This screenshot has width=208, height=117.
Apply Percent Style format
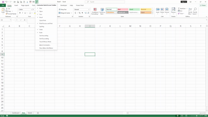(80, 13)
